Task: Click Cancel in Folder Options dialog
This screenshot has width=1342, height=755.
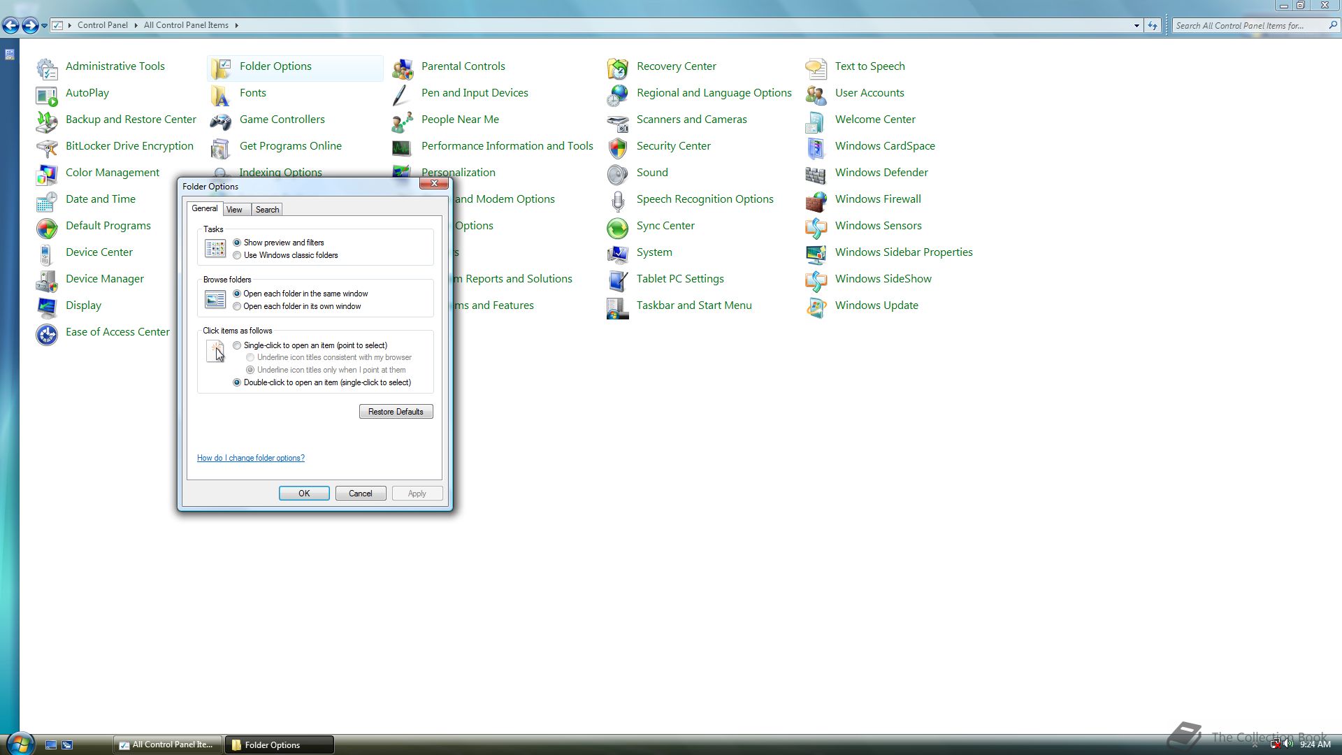Action: pos(361,494)
